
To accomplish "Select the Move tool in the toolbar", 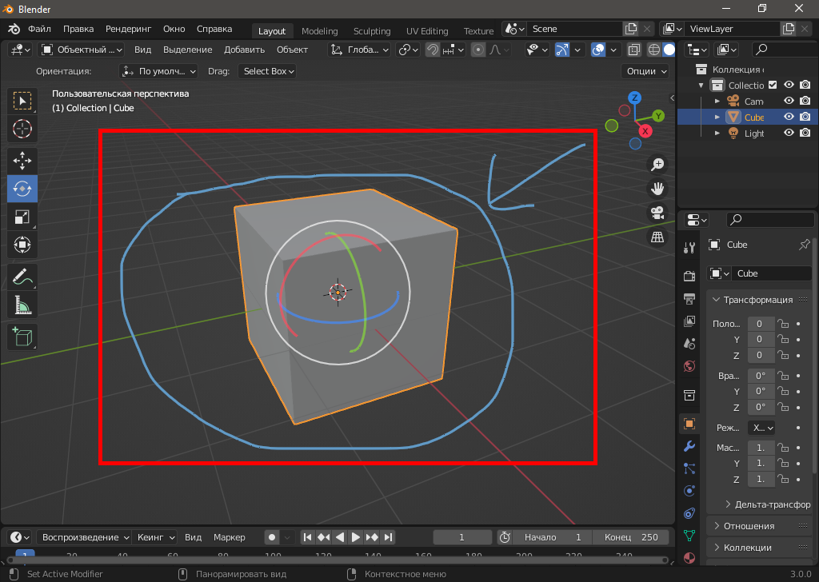I will pyautogui.click(x=22, y=160).
